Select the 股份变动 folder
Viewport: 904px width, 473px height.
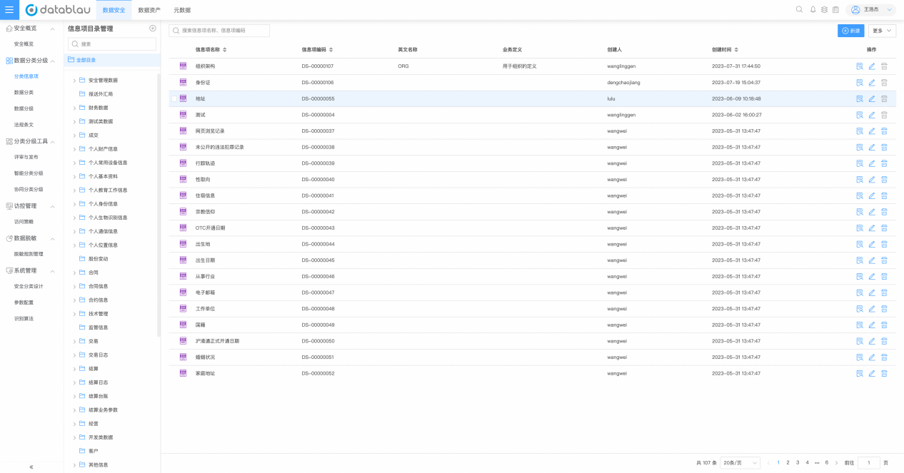[99, 259]
